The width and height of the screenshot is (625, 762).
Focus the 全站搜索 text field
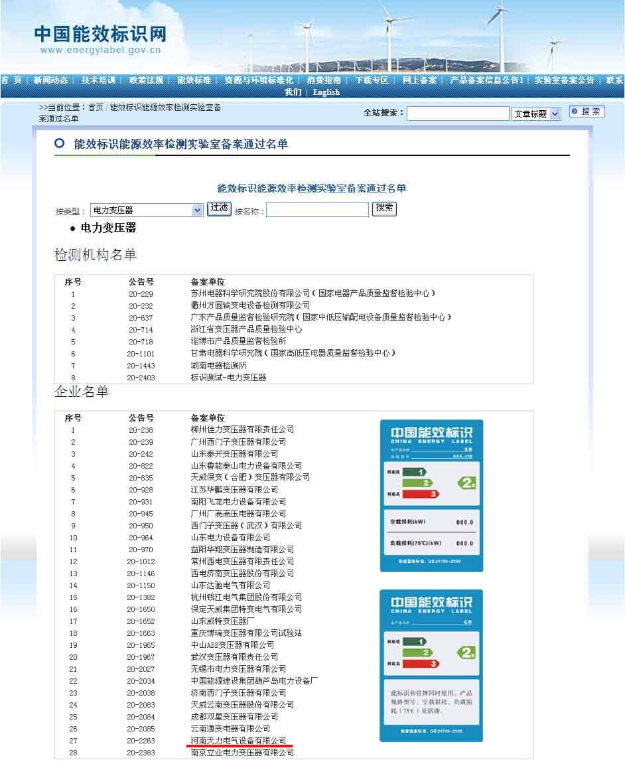[x=458, y=114]
